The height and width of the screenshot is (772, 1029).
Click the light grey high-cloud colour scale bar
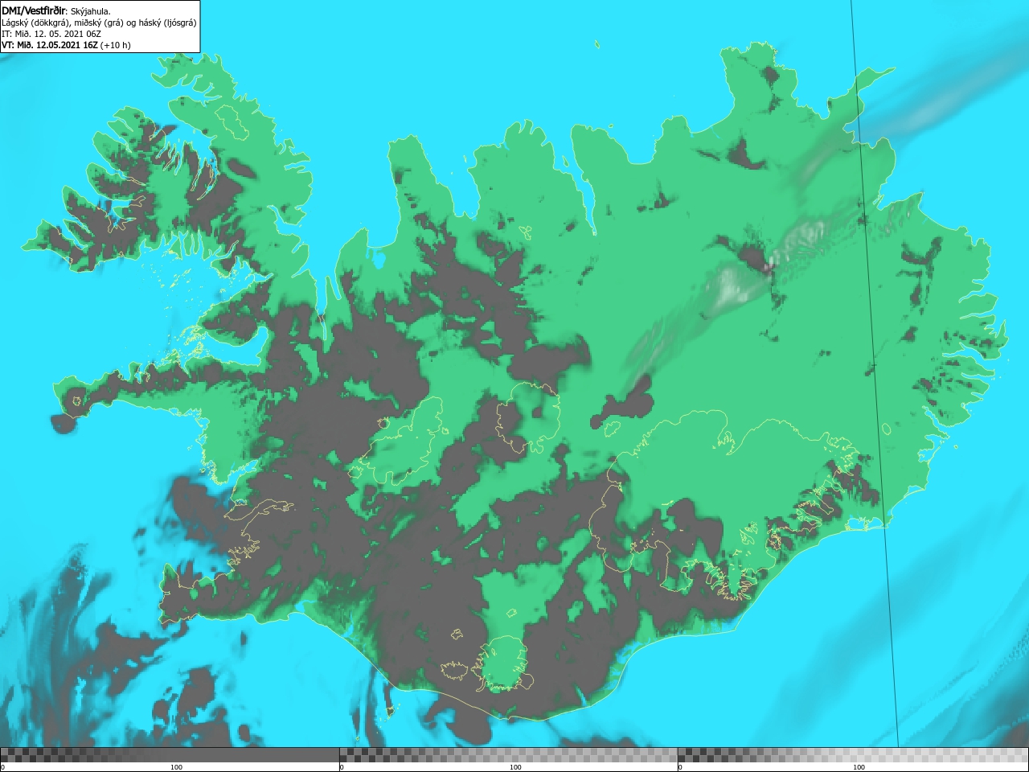[853, 755]
